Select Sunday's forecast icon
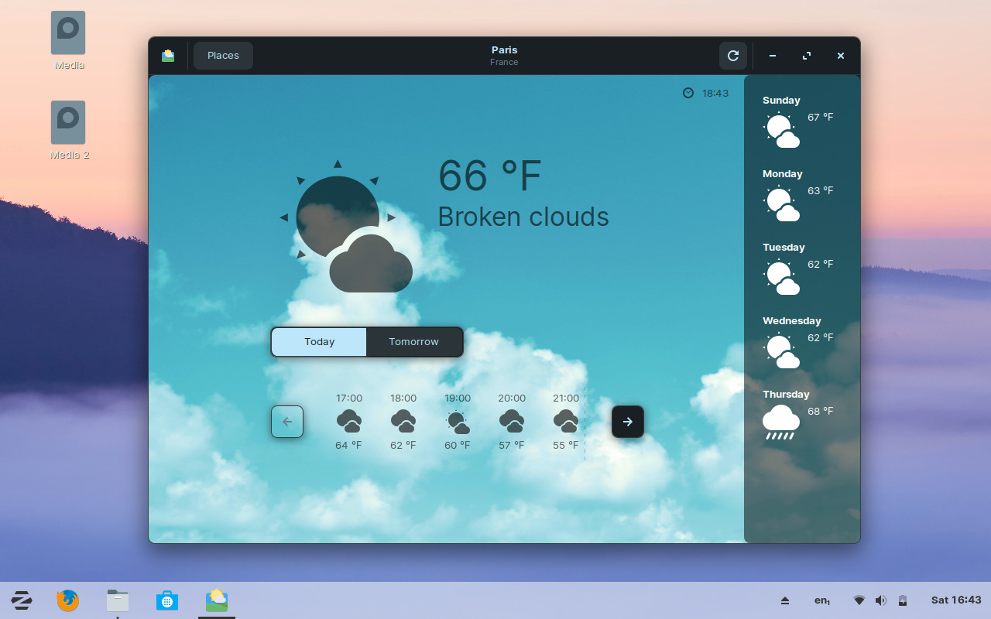The width and height of the screenshot is (991, 619). [781, 130]
